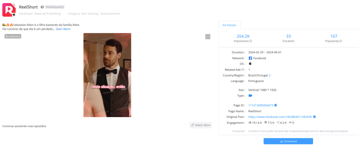The image size is (361, 154).
Task: Click the globe icon beside ReelShort
Action: [x=42, y=7]
